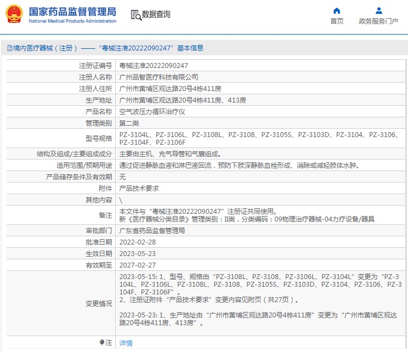Screen dimensions: 408x352
Task: Click registrant name 广州品智医疗科技有限公司
Action: [158, 77]
